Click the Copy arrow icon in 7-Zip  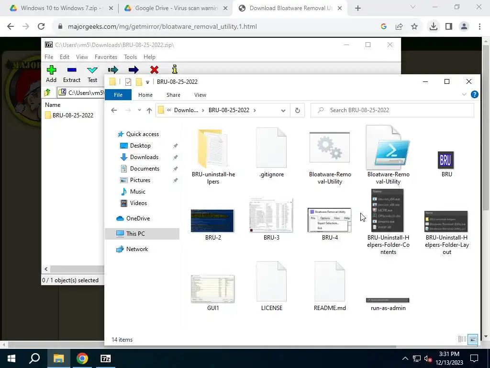pyautogui.click(x=113, y=70)
